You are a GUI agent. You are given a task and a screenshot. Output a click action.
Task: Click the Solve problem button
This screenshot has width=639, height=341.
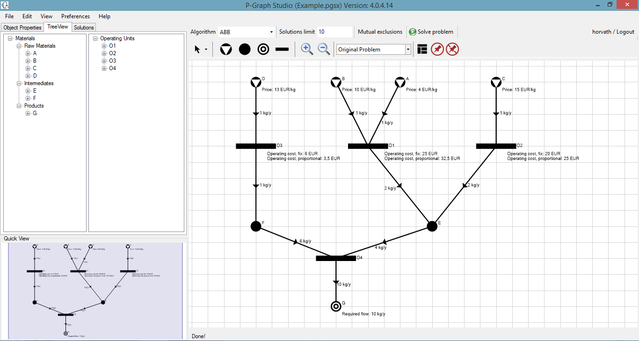(x=431, y=32)
